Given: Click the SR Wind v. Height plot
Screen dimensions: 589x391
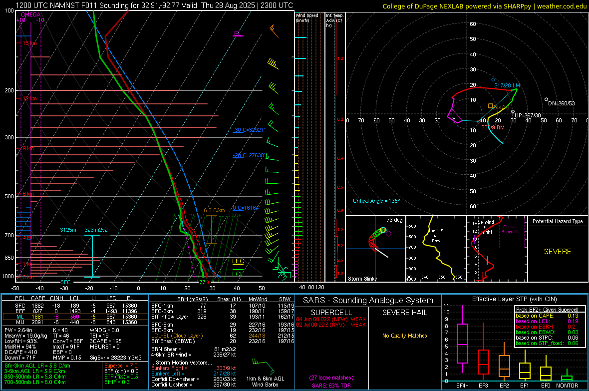Looking at the screenshot, I should (x=497, y=249).
